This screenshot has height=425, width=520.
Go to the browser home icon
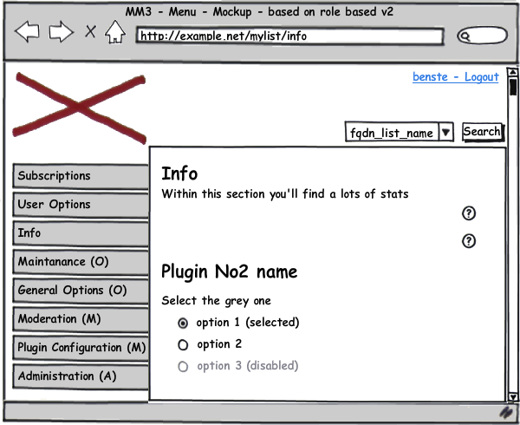(x=114, y=33)
